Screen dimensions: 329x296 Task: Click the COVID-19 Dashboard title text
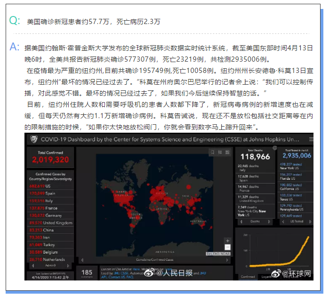[x=170, y=139]
